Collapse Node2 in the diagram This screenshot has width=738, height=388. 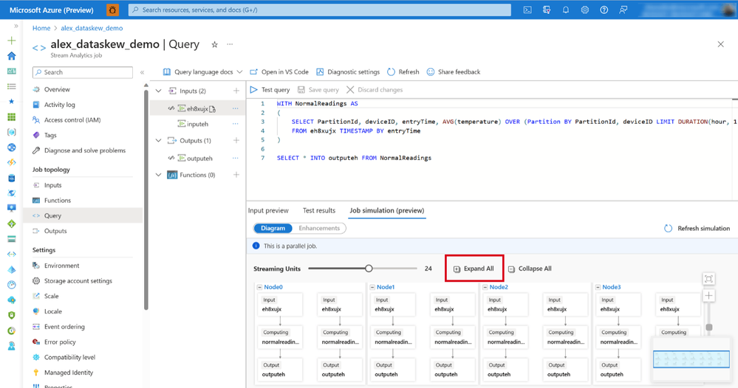click(x=485, y=287)
